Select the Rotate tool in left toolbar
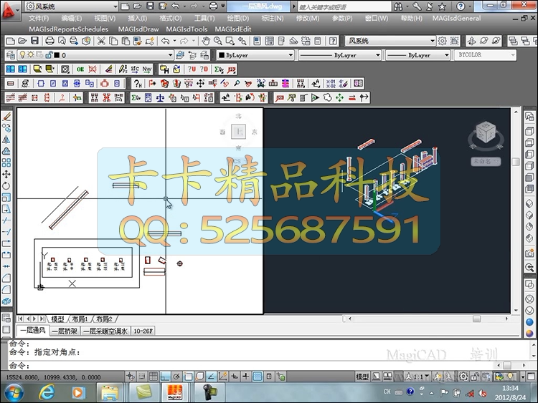Viewport: 538px width, 403px height. (6, 186)
